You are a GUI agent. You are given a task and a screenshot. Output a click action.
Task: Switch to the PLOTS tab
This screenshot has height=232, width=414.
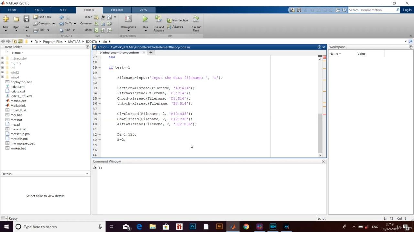tap(38, 10)
